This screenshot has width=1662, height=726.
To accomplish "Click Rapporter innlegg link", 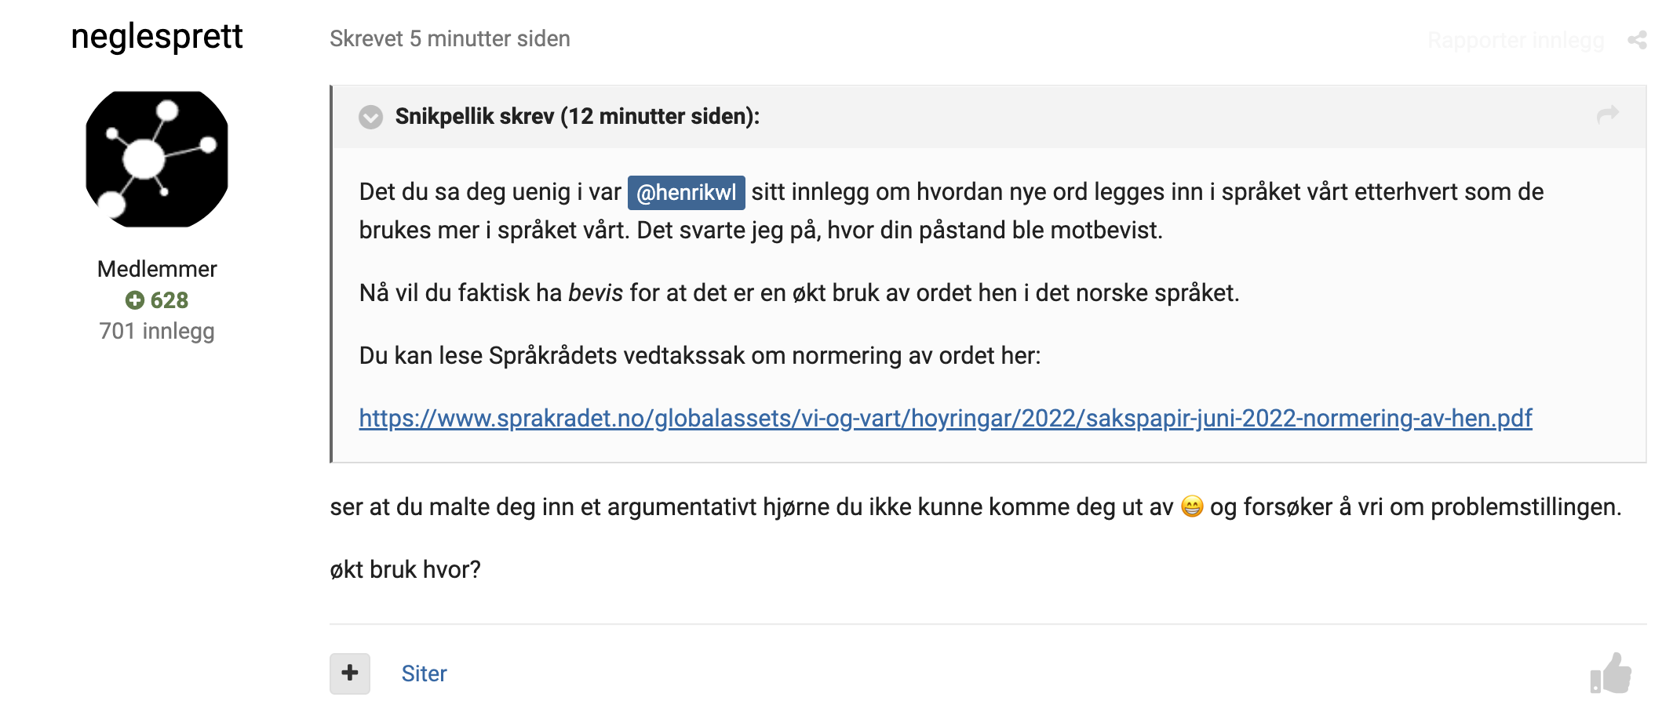I will pos(1515,40).
